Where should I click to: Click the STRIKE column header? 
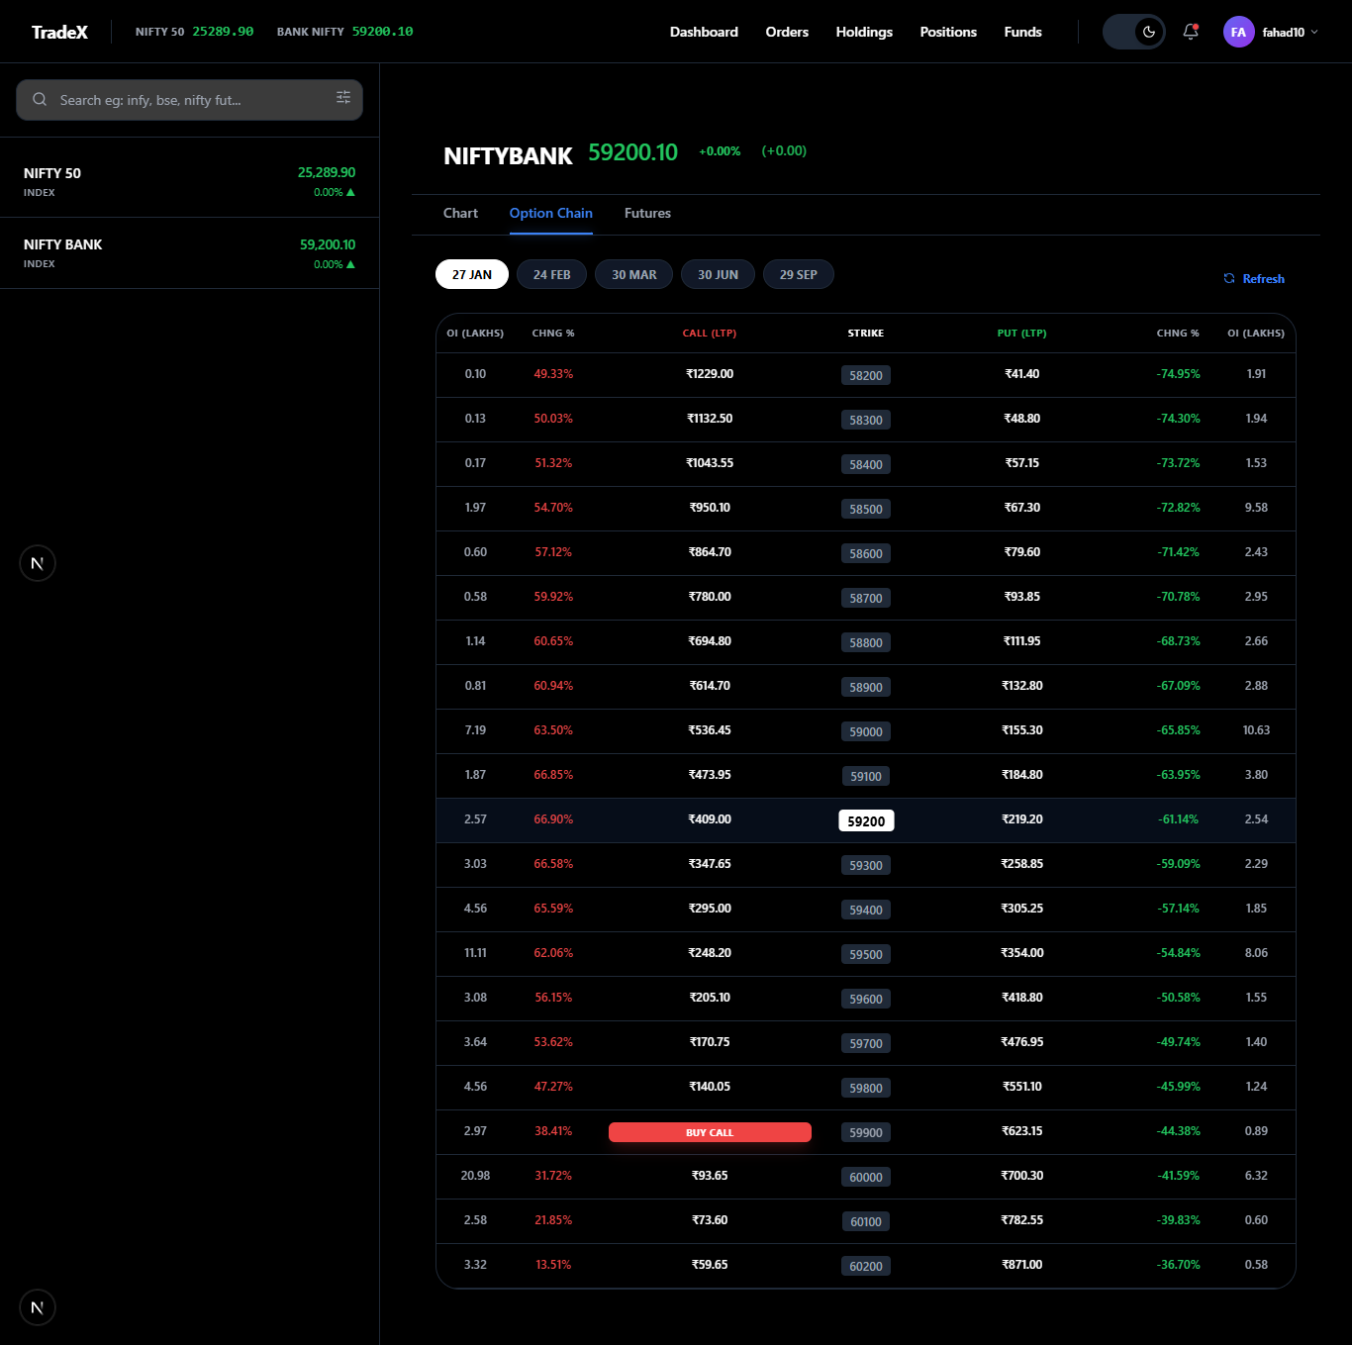pyautogui.click(x=866, y=334)
